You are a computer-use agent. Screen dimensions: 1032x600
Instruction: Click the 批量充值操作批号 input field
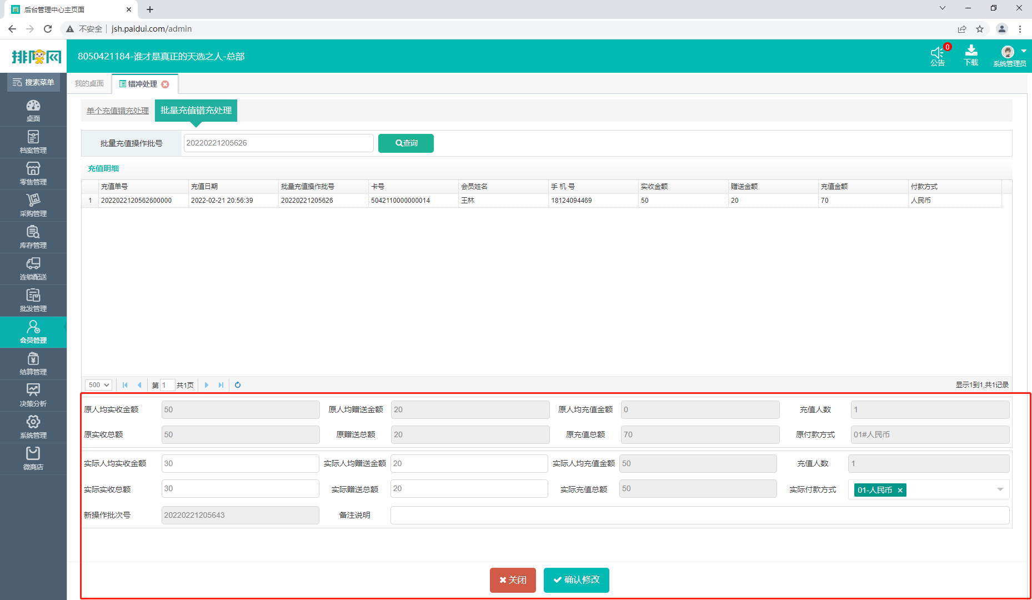(279, 143)
